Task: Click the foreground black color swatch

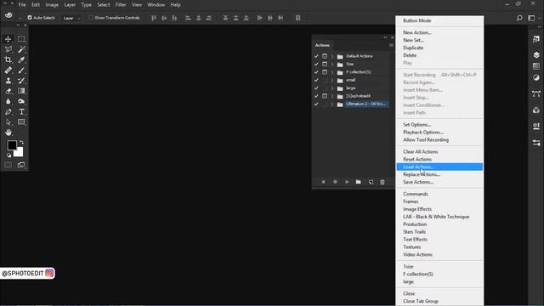Action: point(11,145)
